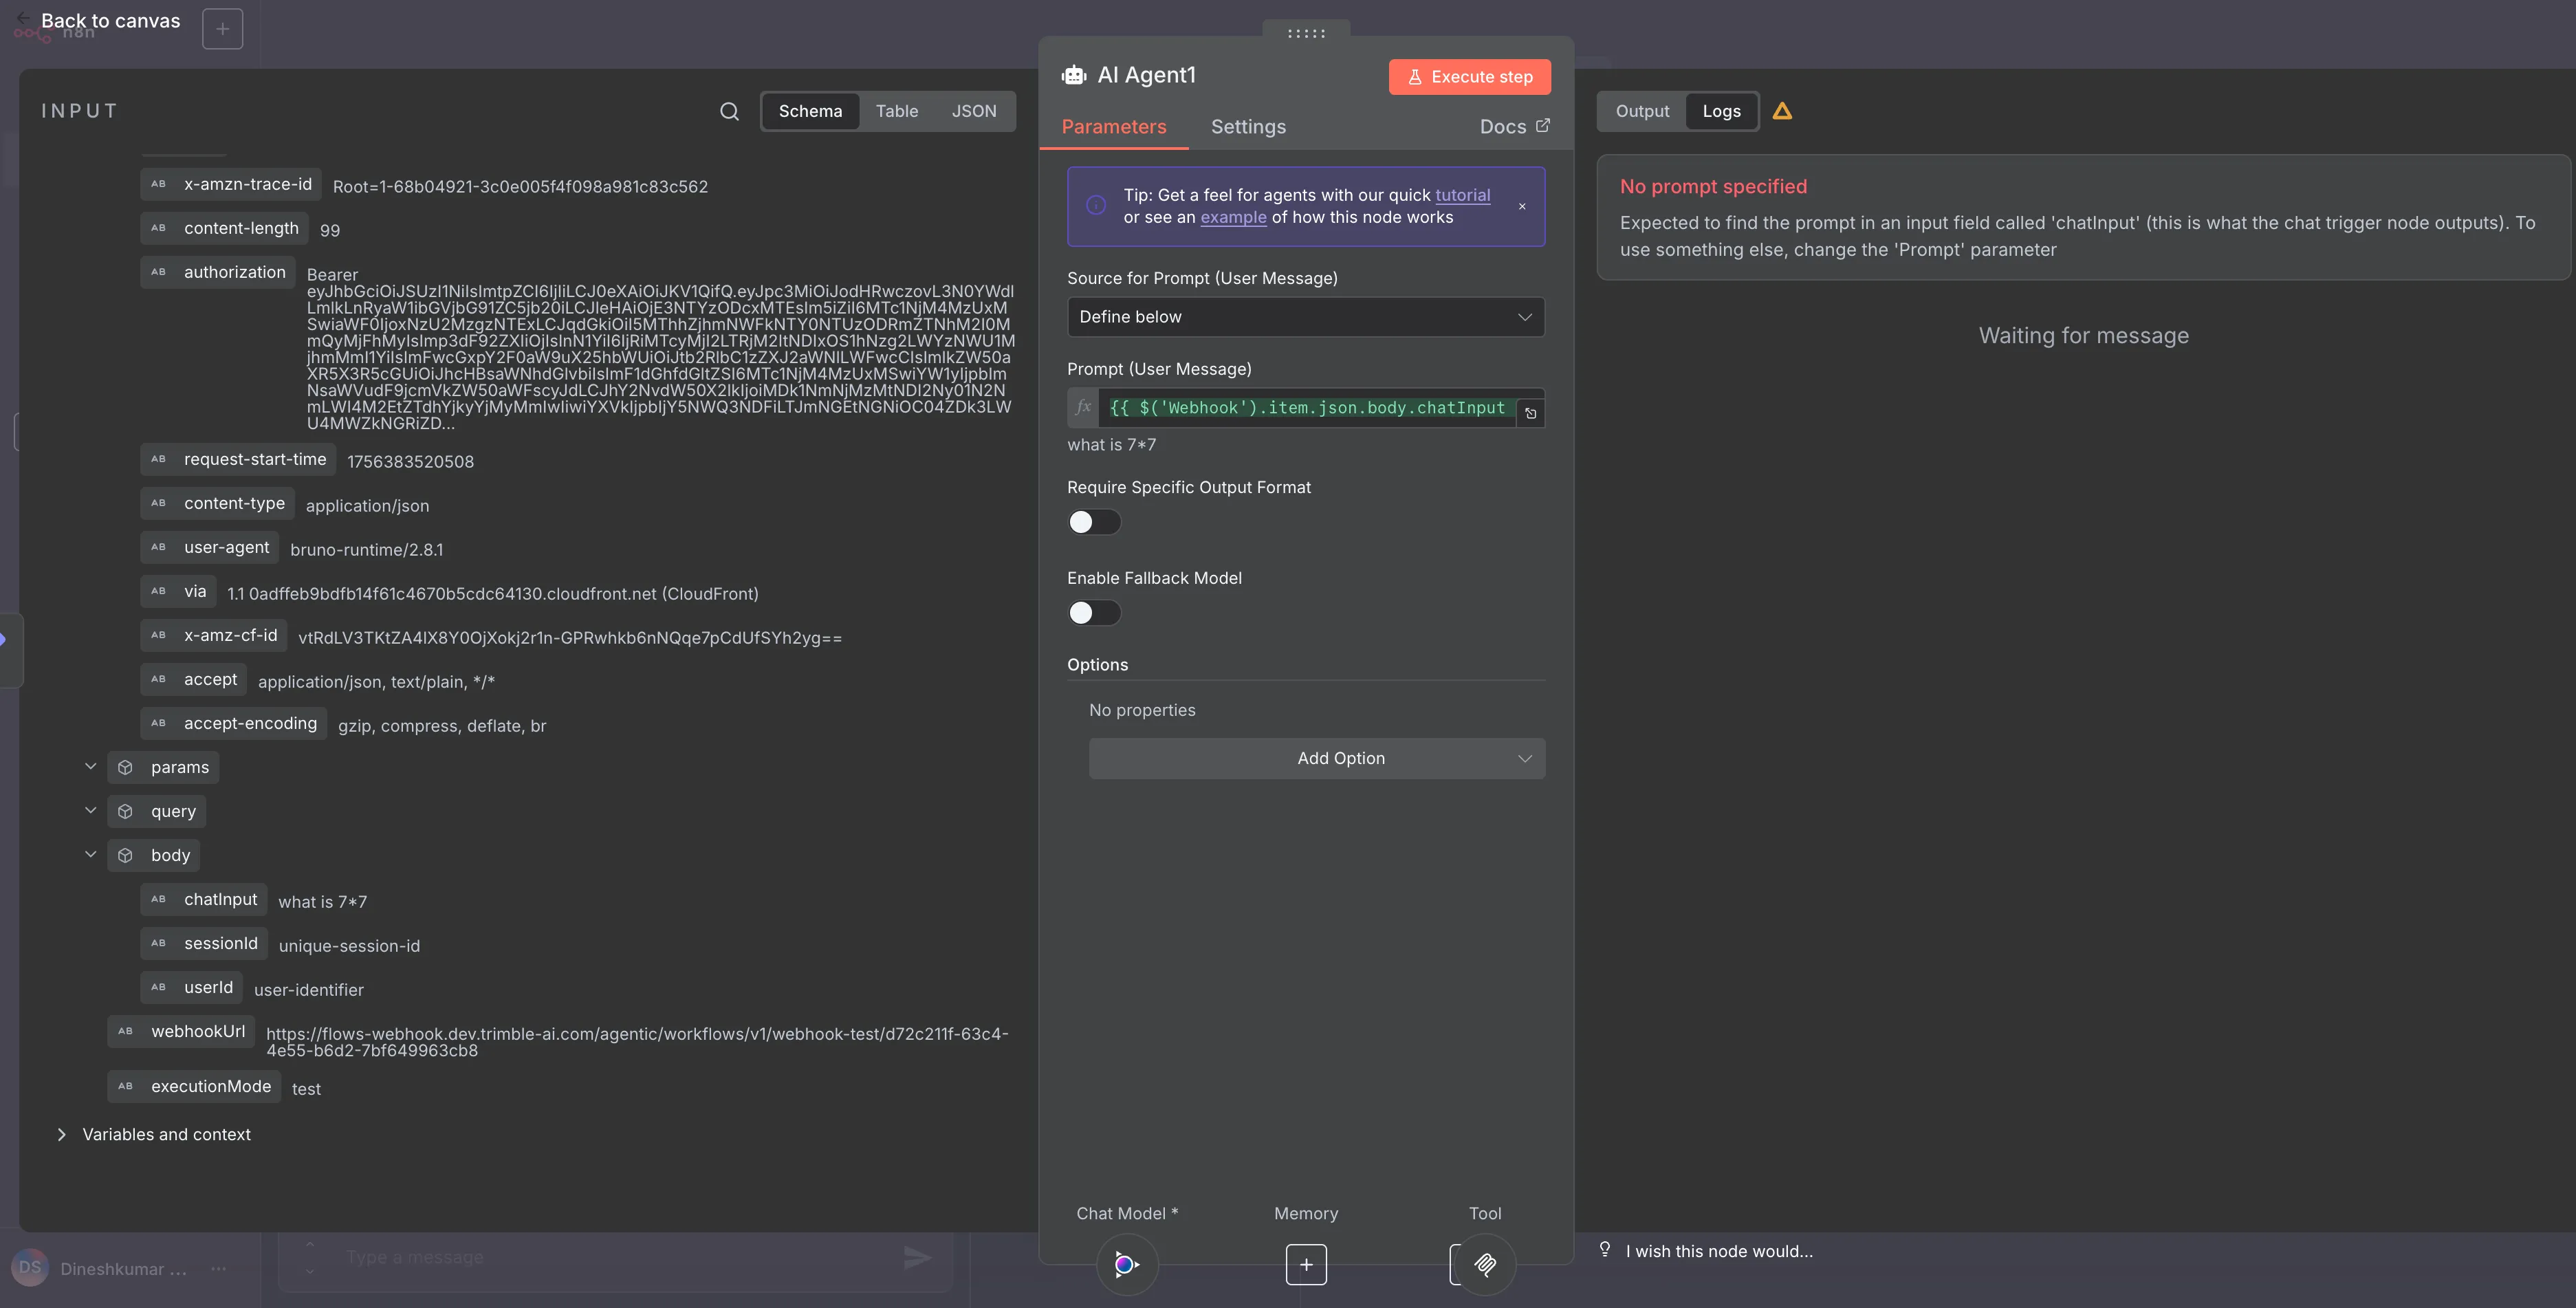Click the search icon in Input panel

tap(730, 111)
